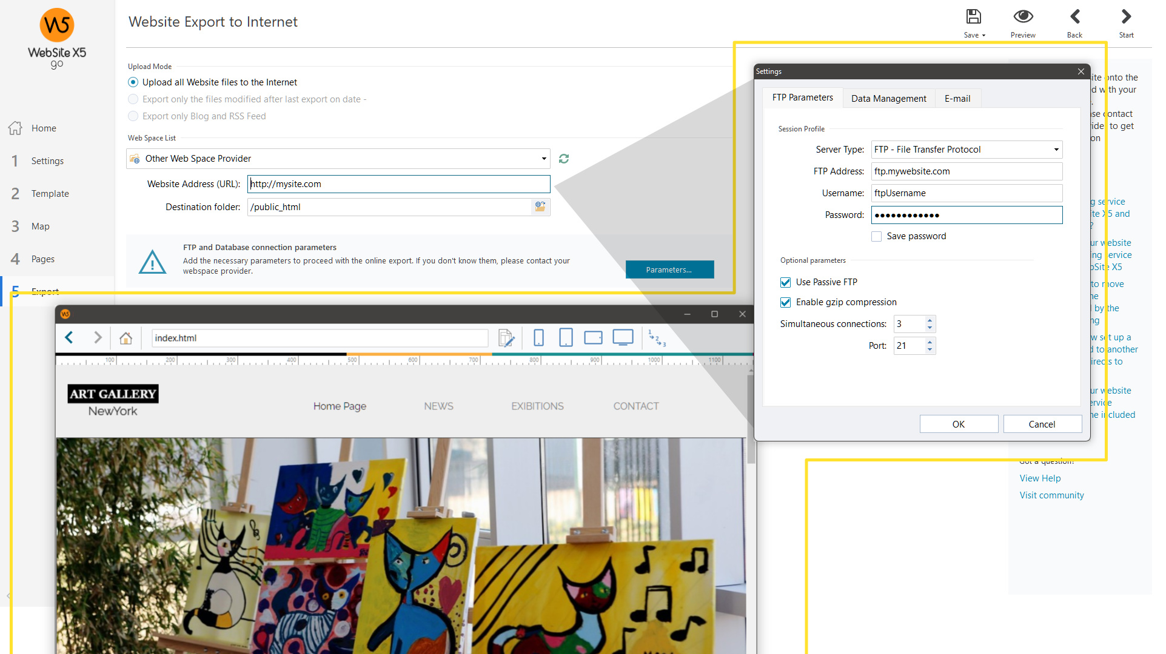This screenshot has height=654, width=1166.
Task: Click the desktop preview thumbnail
Action: coord(624,337)
